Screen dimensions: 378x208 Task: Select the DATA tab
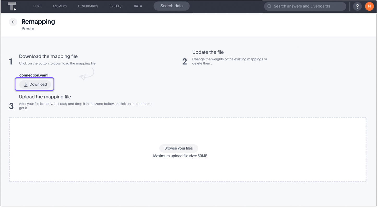point(138,6)
